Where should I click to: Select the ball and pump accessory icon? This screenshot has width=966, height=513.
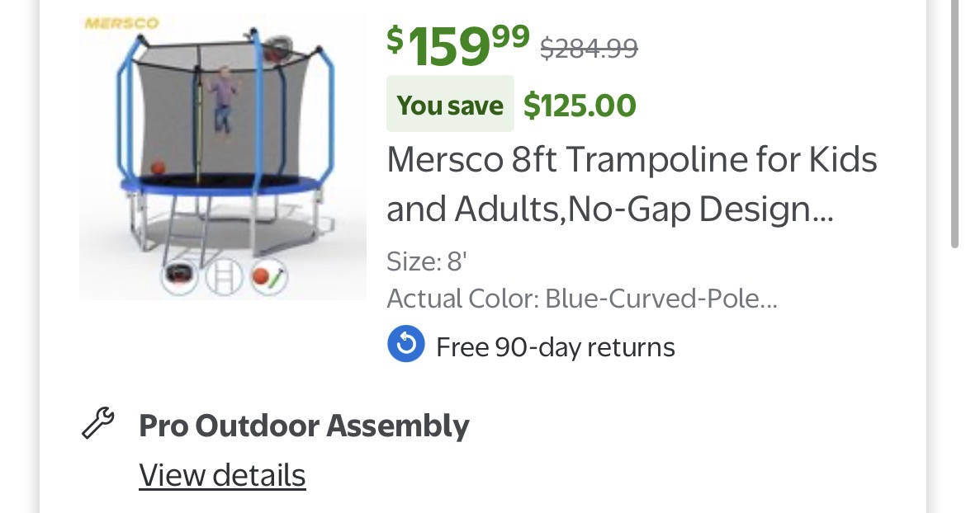268,276
